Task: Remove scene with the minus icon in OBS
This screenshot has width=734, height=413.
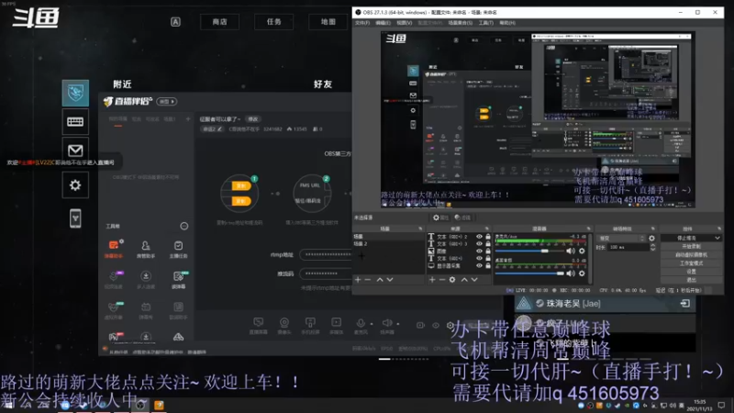Action: coord(368,280)
